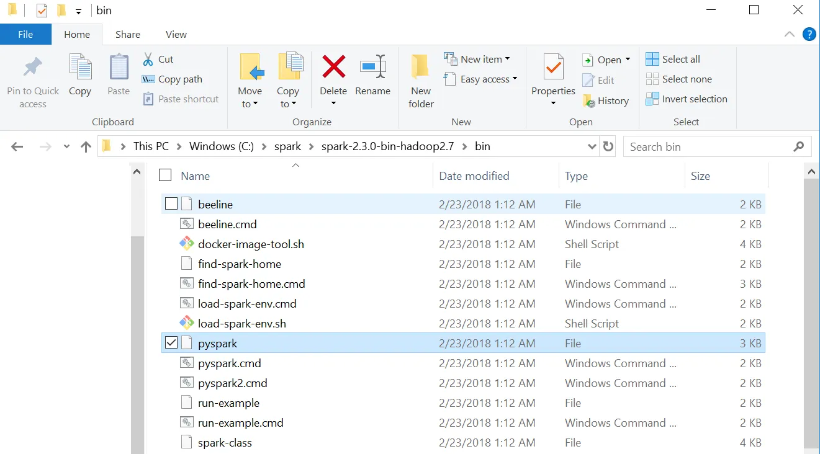
Task: Open Properties of selected file
Action: [553, 74]
